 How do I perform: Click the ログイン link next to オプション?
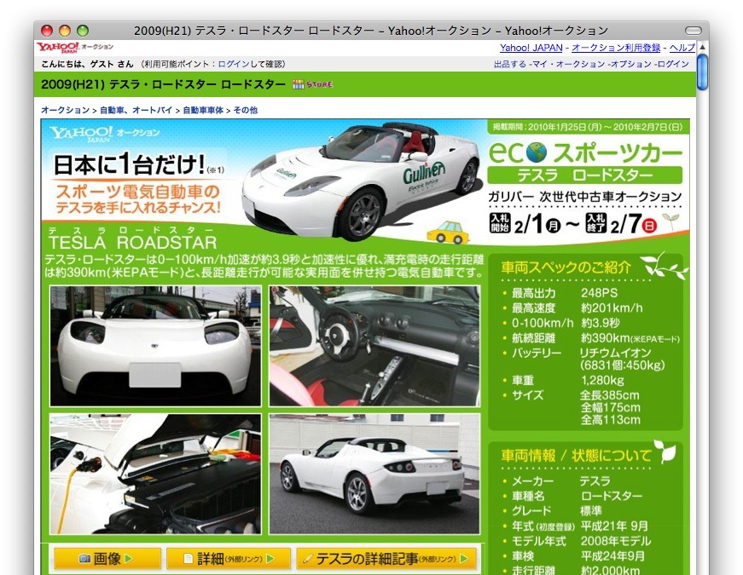[673, 65]
